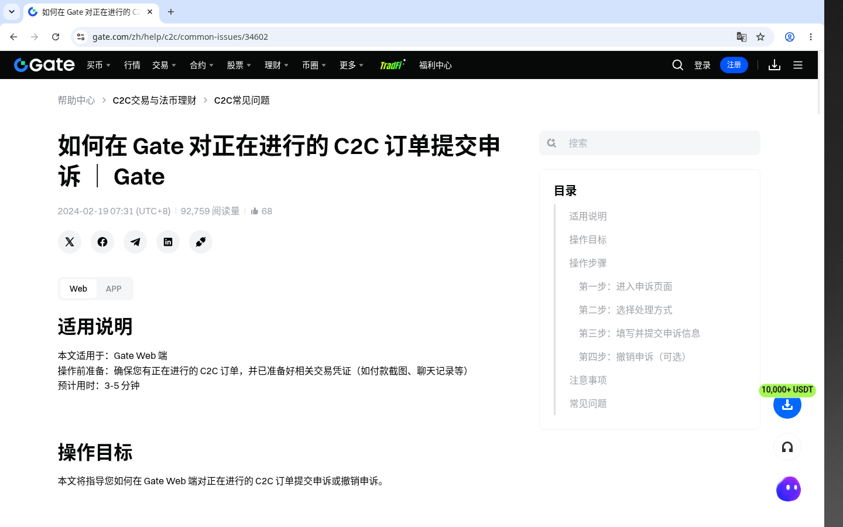The width and height of the screenshot is (843, 527).
Task: Click the Google Translate icon in address bar
Action: click(x=742, y=37)
